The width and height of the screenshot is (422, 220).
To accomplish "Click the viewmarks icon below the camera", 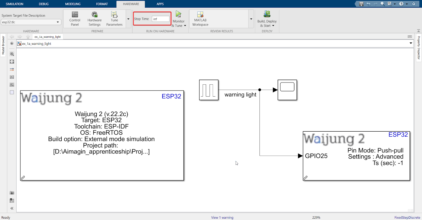I will 12,200.
